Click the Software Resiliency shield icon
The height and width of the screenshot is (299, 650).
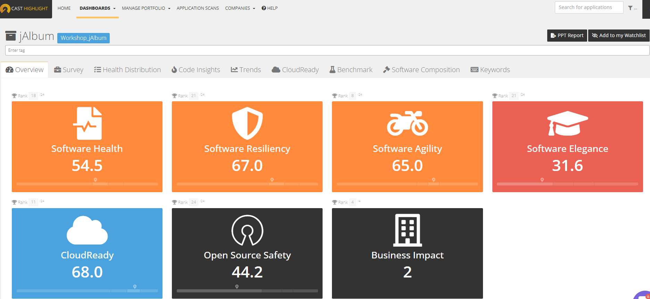point(247,123)
